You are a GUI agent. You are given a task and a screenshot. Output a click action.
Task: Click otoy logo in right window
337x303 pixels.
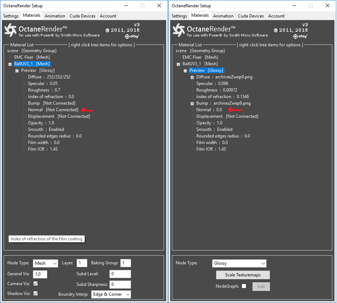click(300, 36)
